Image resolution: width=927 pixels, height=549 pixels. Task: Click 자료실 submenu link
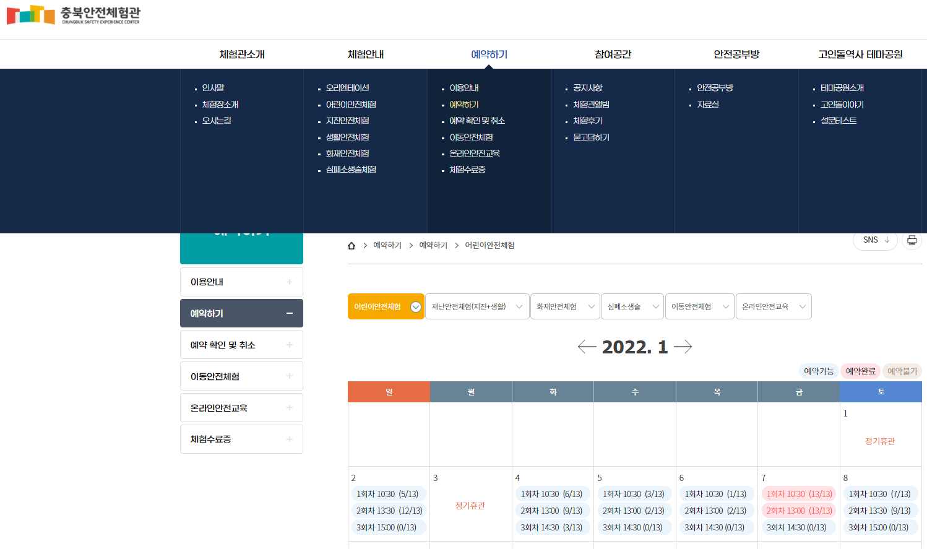click(x=708, y=105)
